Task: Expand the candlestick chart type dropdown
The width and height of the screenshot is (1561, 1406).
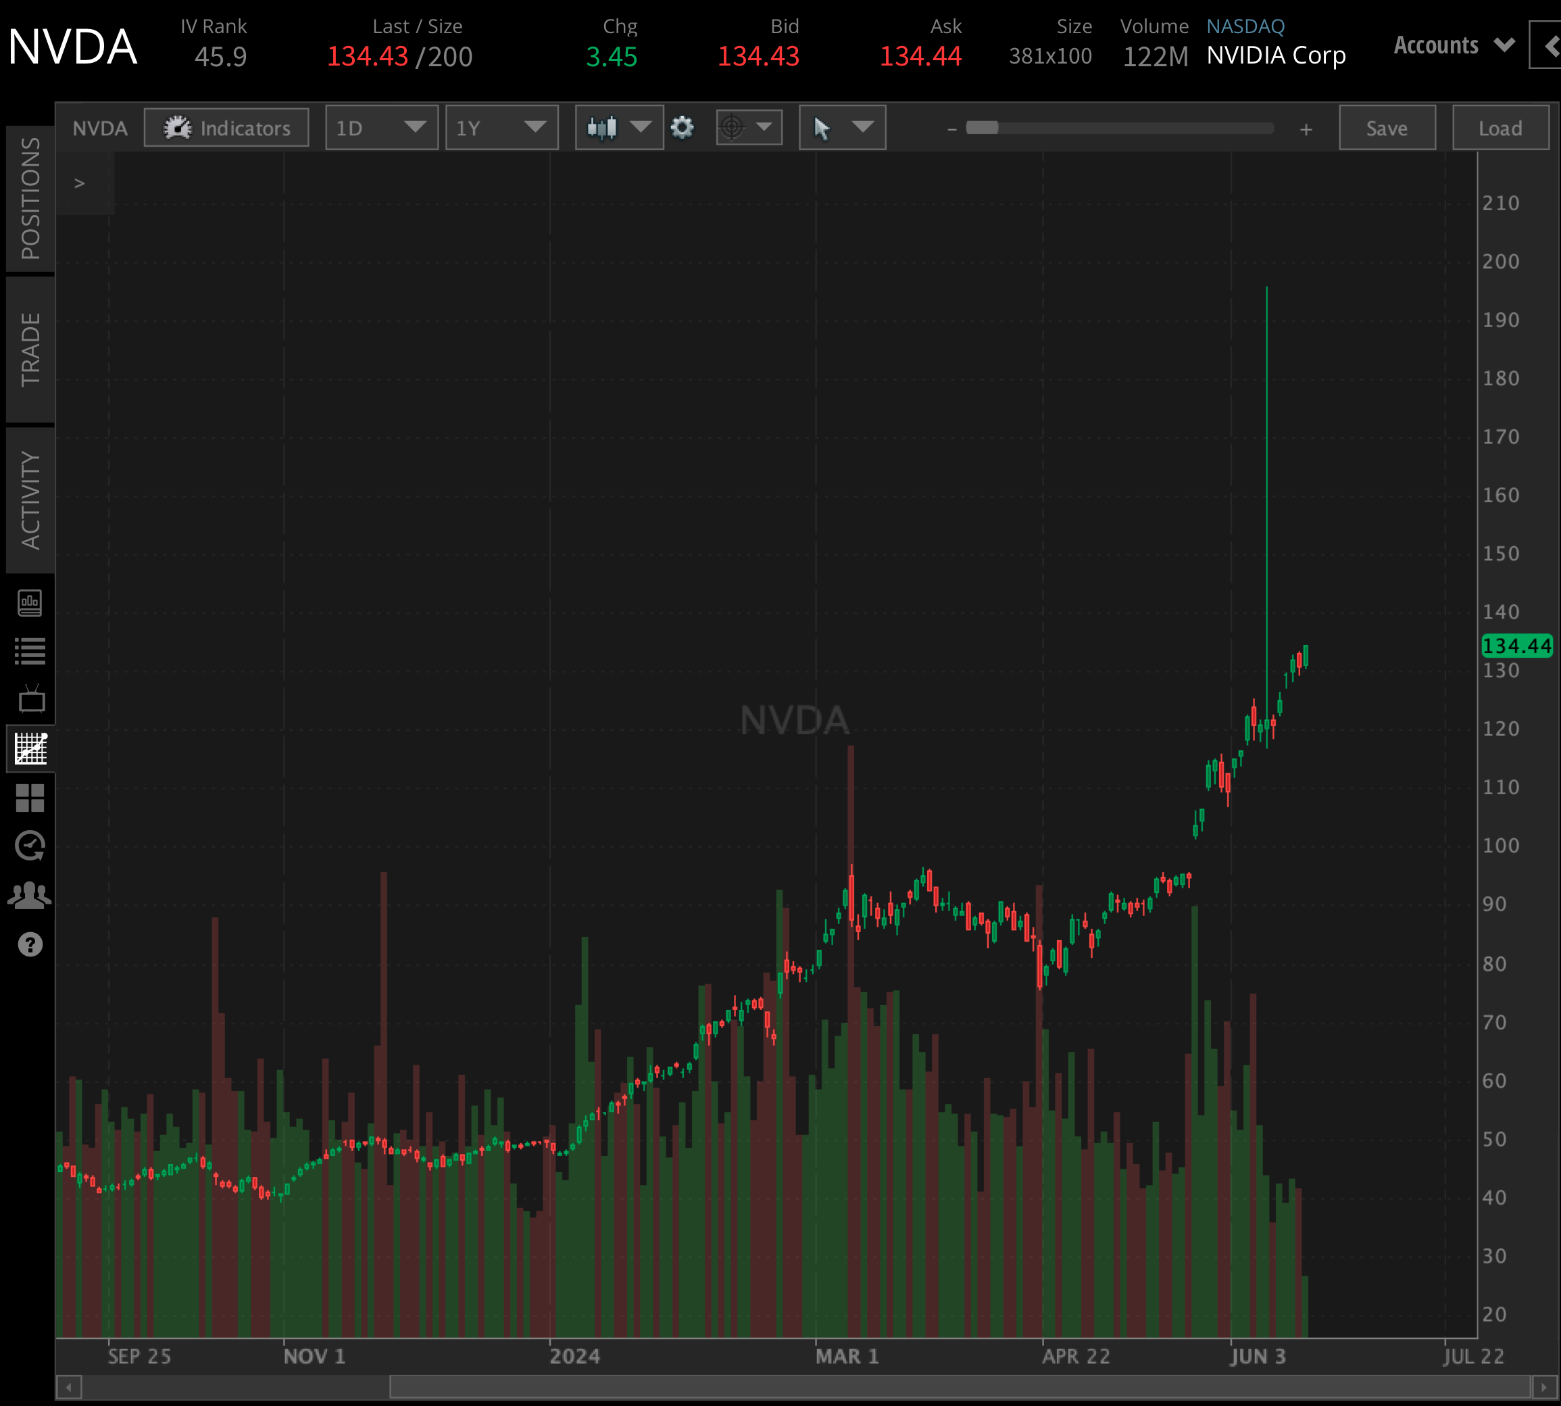Action: (617, 128)
